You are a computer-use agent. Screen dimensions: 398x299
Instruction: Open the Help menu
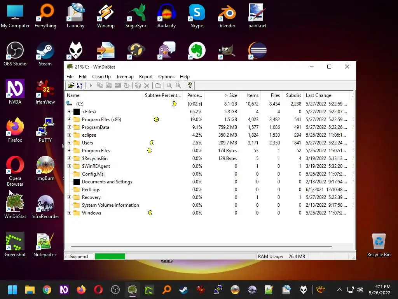(x=185, y=77)
